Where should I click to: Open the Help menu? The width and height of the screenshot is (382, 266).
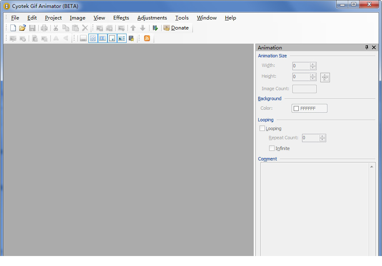(x=230, y=18)
